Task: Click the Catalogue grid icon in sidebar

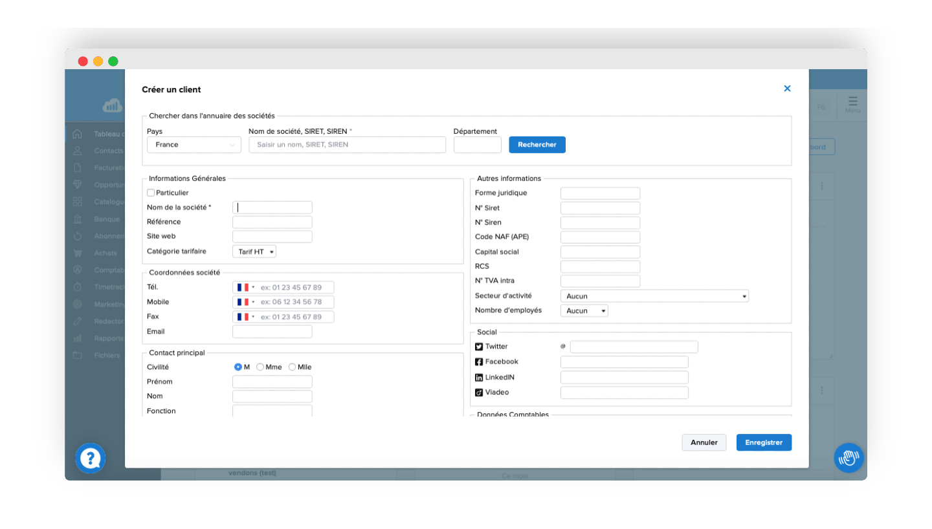Action: (x=78, y=202)
